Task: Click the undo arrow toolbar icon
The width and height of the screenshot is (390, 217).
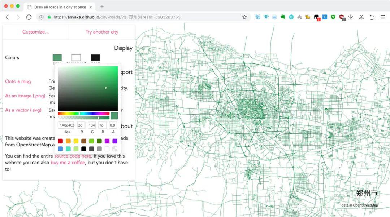Action: [x=372, y=17]
